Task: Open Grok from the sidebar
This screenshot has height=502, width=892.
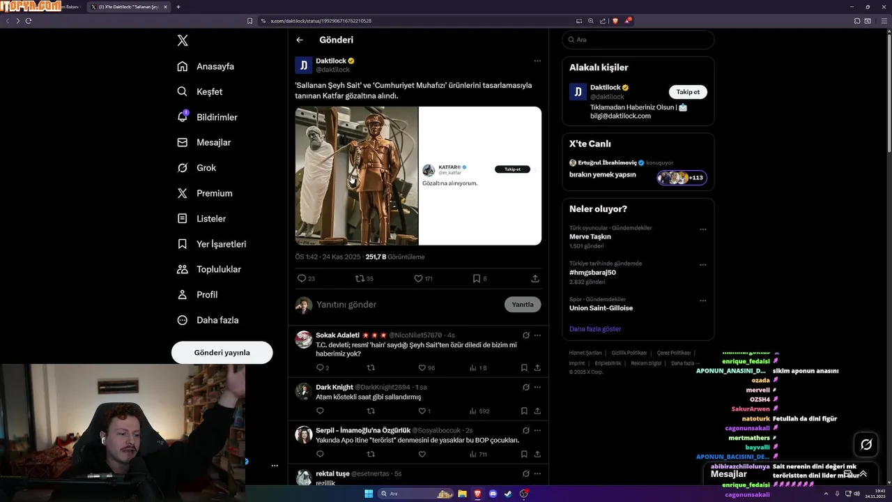Action: pos(197,167)
